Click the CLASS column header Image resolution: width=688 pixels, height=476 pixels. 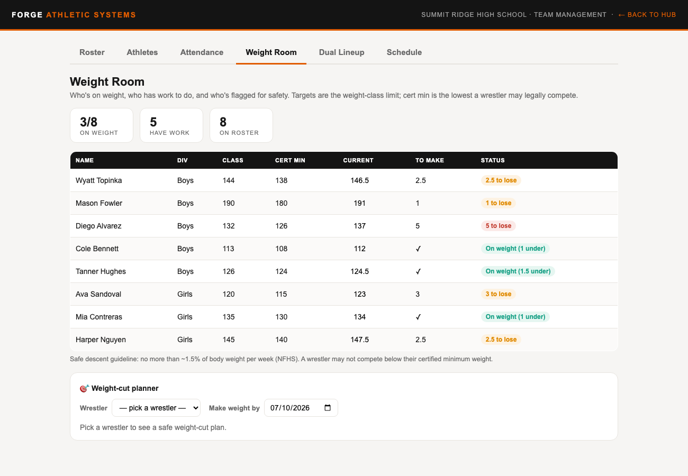click(x=233, y=160)
